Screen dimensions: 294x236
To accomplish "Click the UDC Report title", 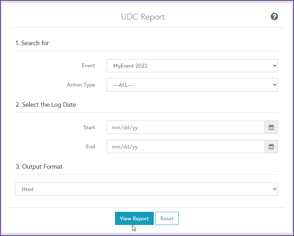I will 143,17.
